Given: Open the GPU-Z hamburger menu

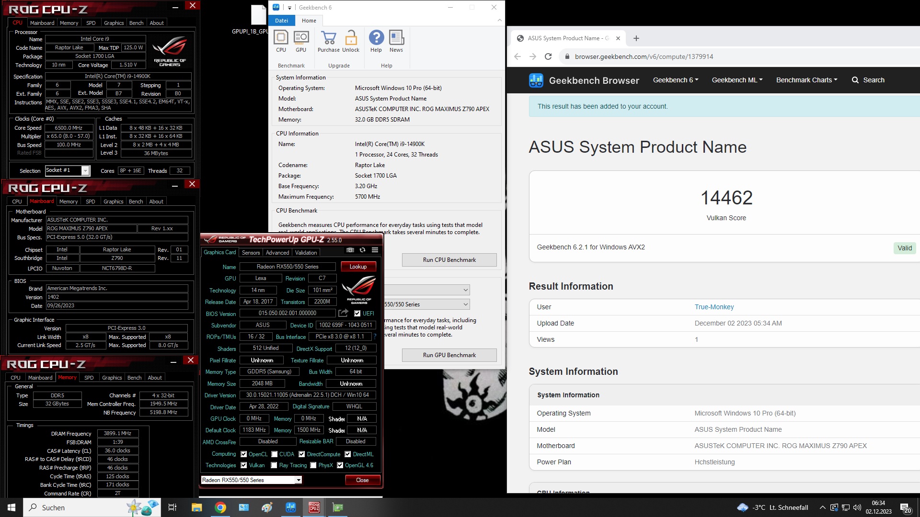Looking at the screenshot, I should click(x=375, y=250).
